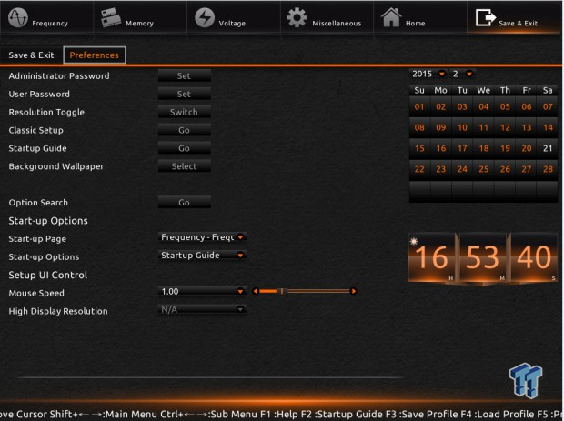Click the clock seconds field 40
Screen dimensions: 564x421
pyautogui.click(x=534, y=257)
